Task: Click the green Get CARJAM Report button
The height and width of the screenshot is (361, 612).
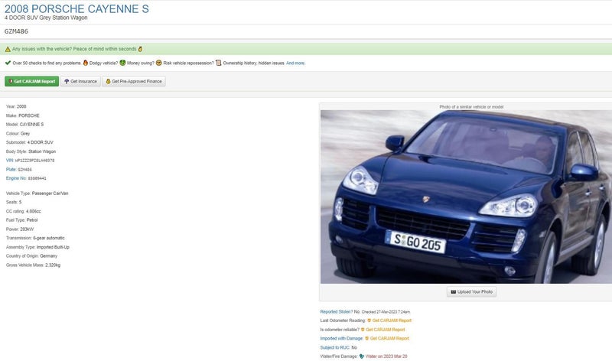Action: pos(31,81)
